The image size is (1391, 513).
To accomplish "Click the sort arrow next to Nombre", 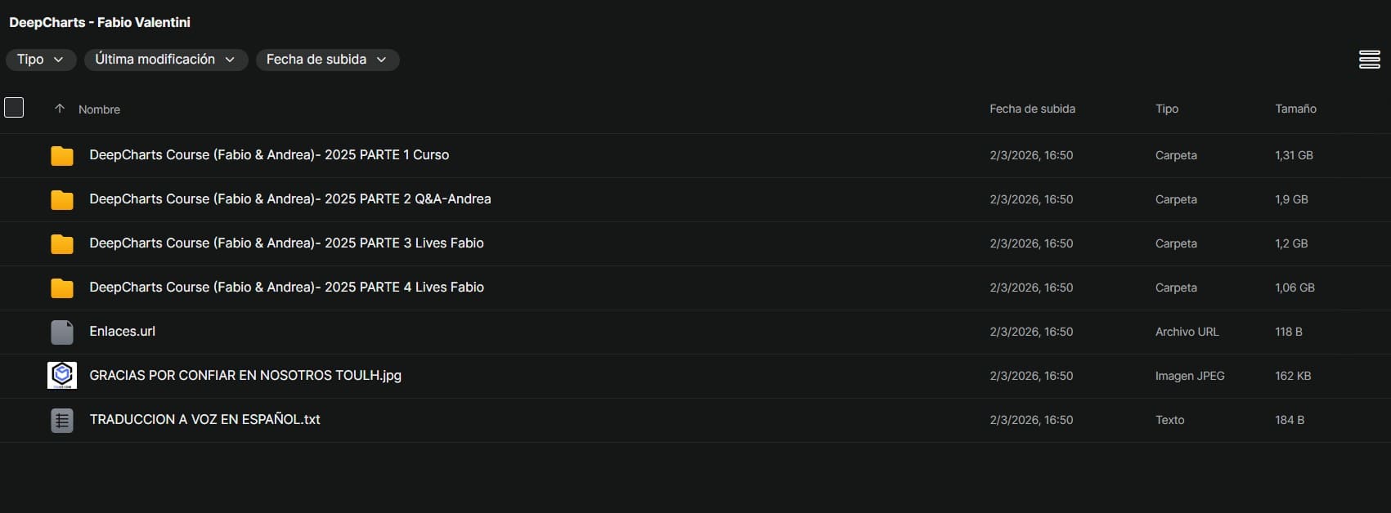I will 59,109.
